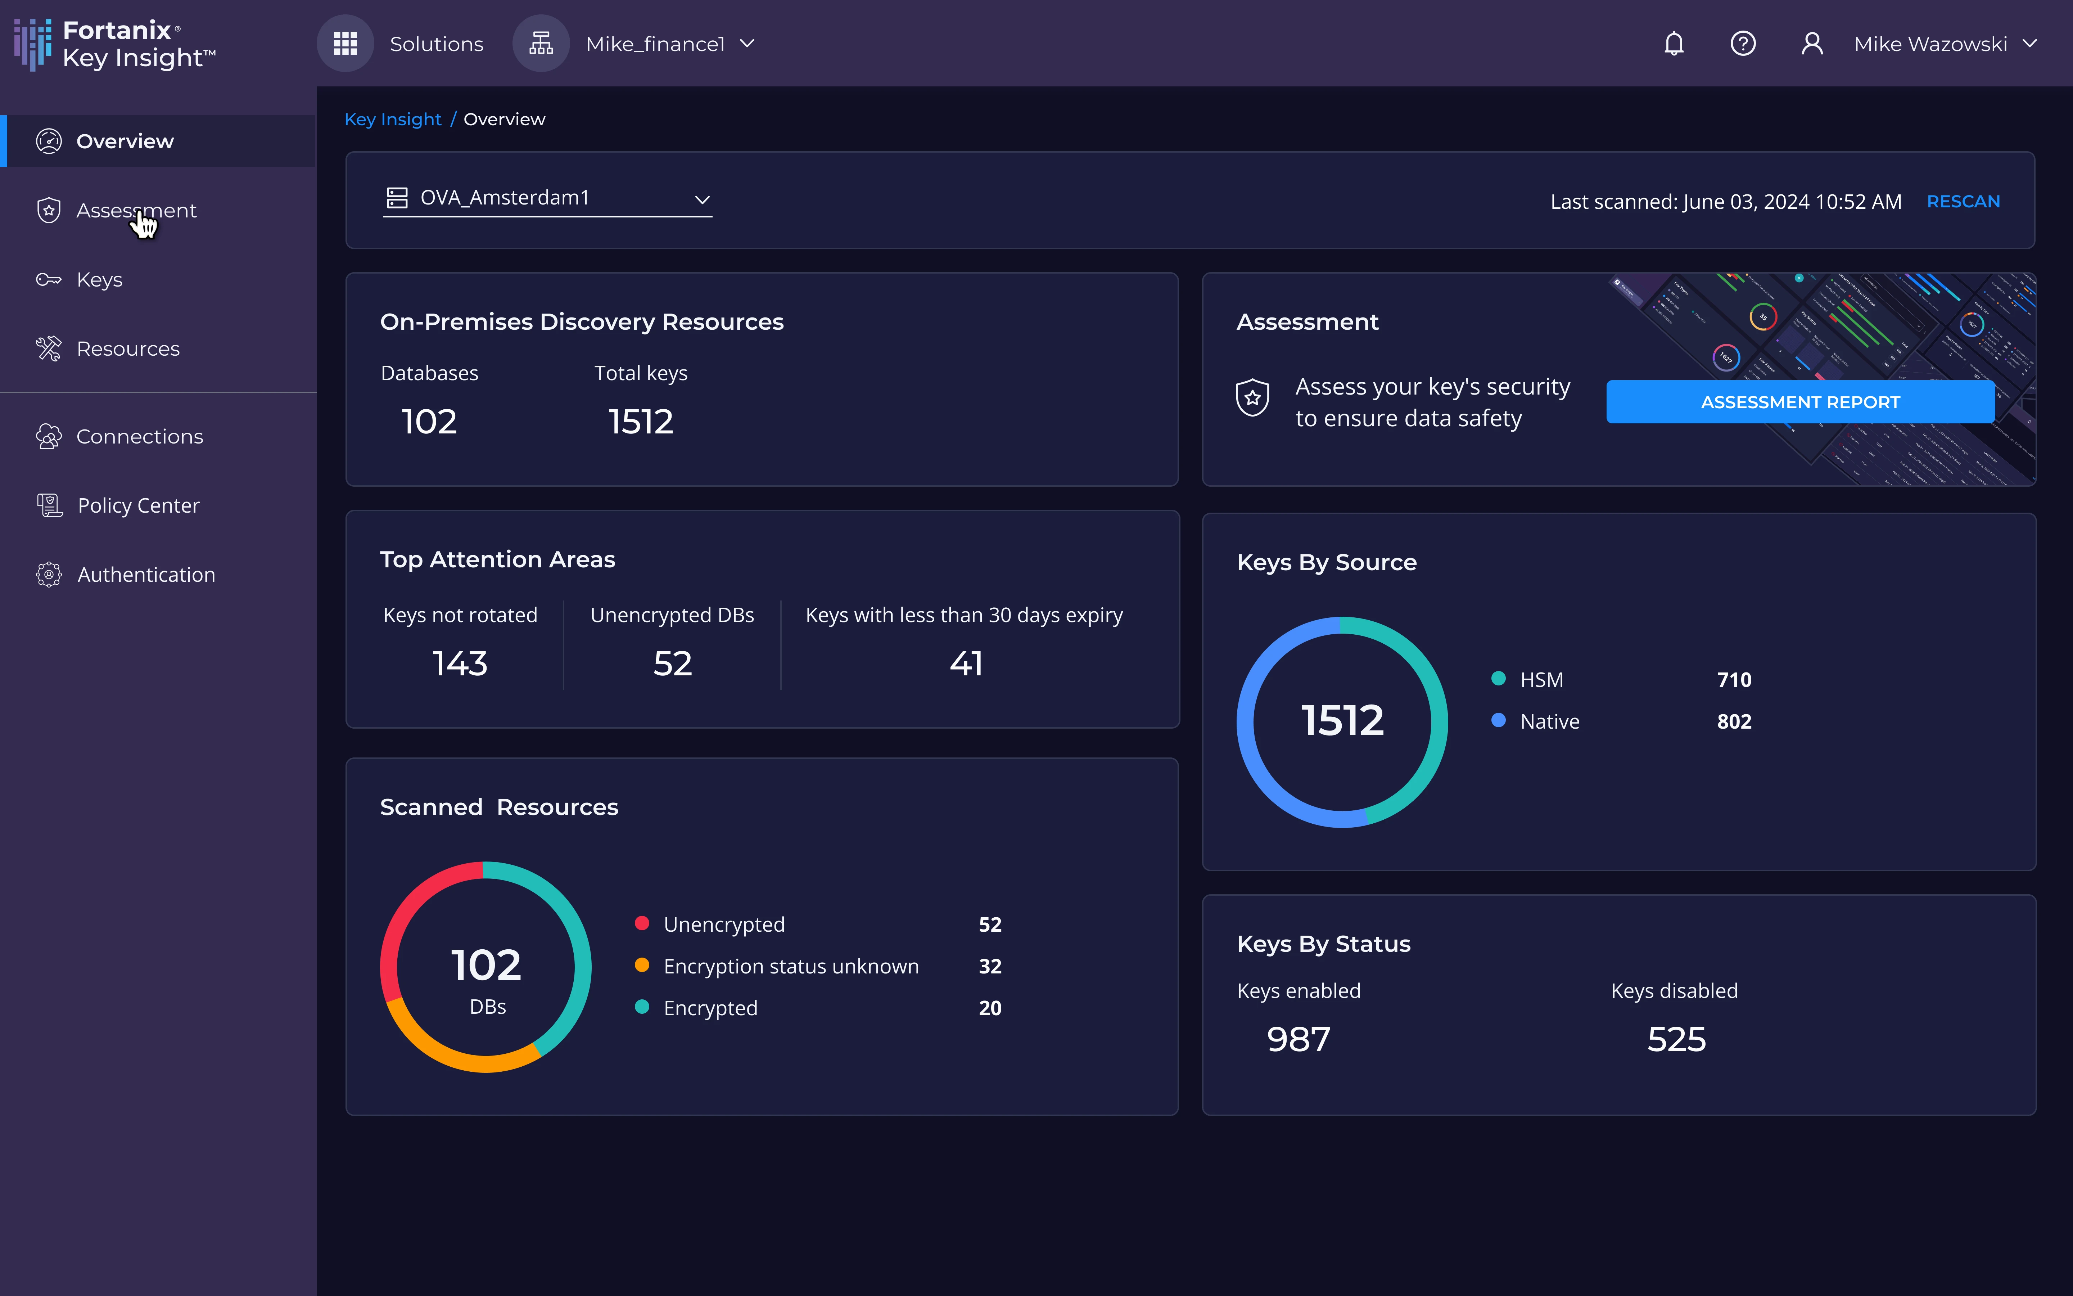The width and height of the screenshot is (2073, 1296).
Task: Click the On-Premises Discovery Resources heading
Action: click(x=582, y=321)
